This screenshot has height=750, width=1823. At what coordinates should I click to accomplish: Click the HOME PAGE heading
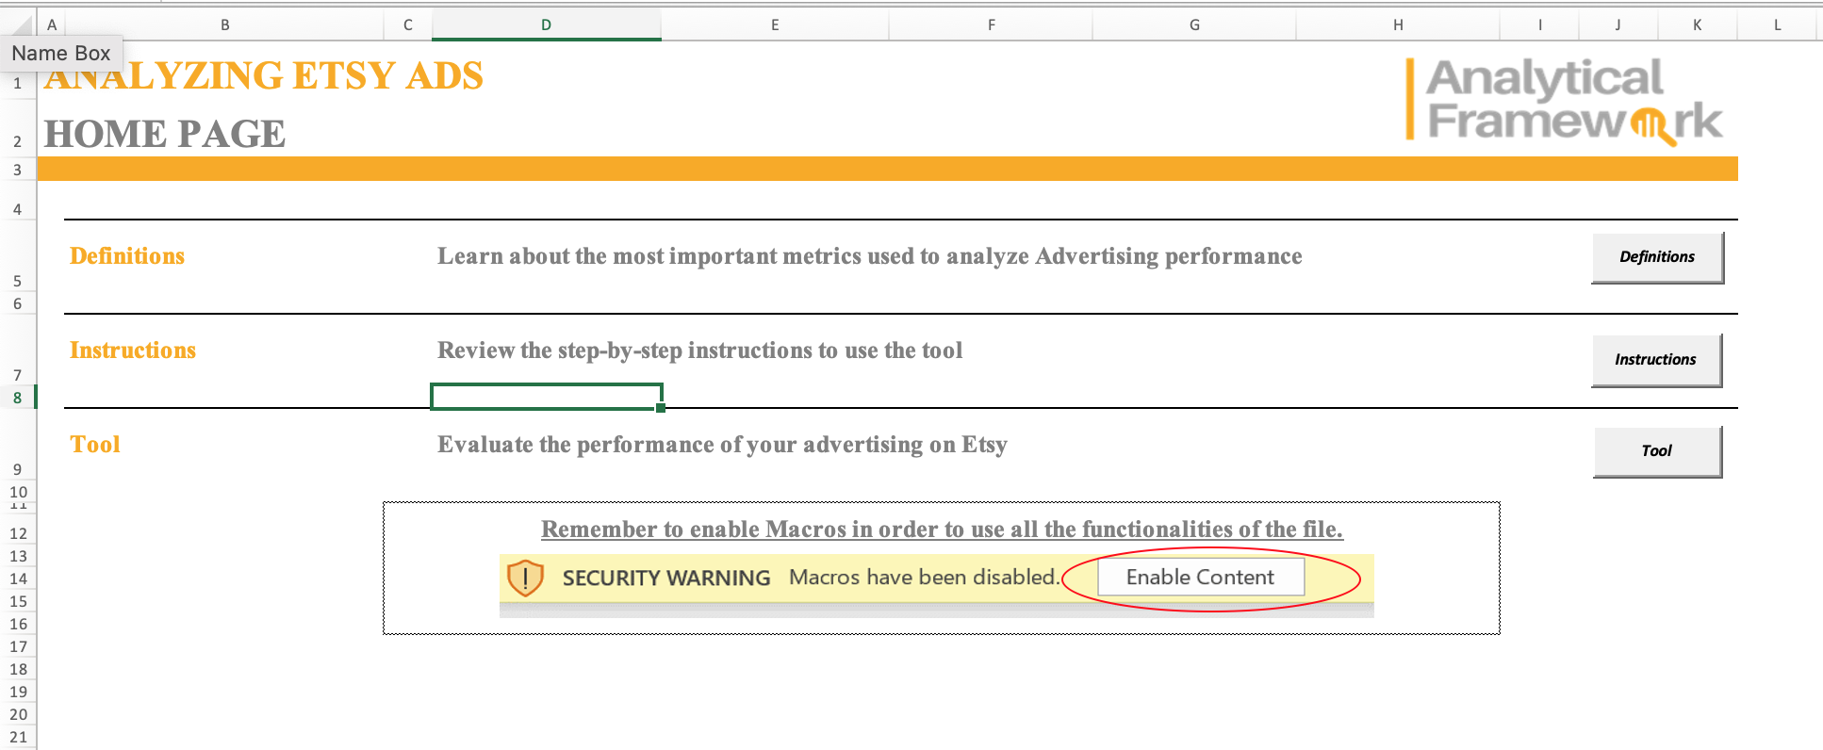[x=165, y=134]
